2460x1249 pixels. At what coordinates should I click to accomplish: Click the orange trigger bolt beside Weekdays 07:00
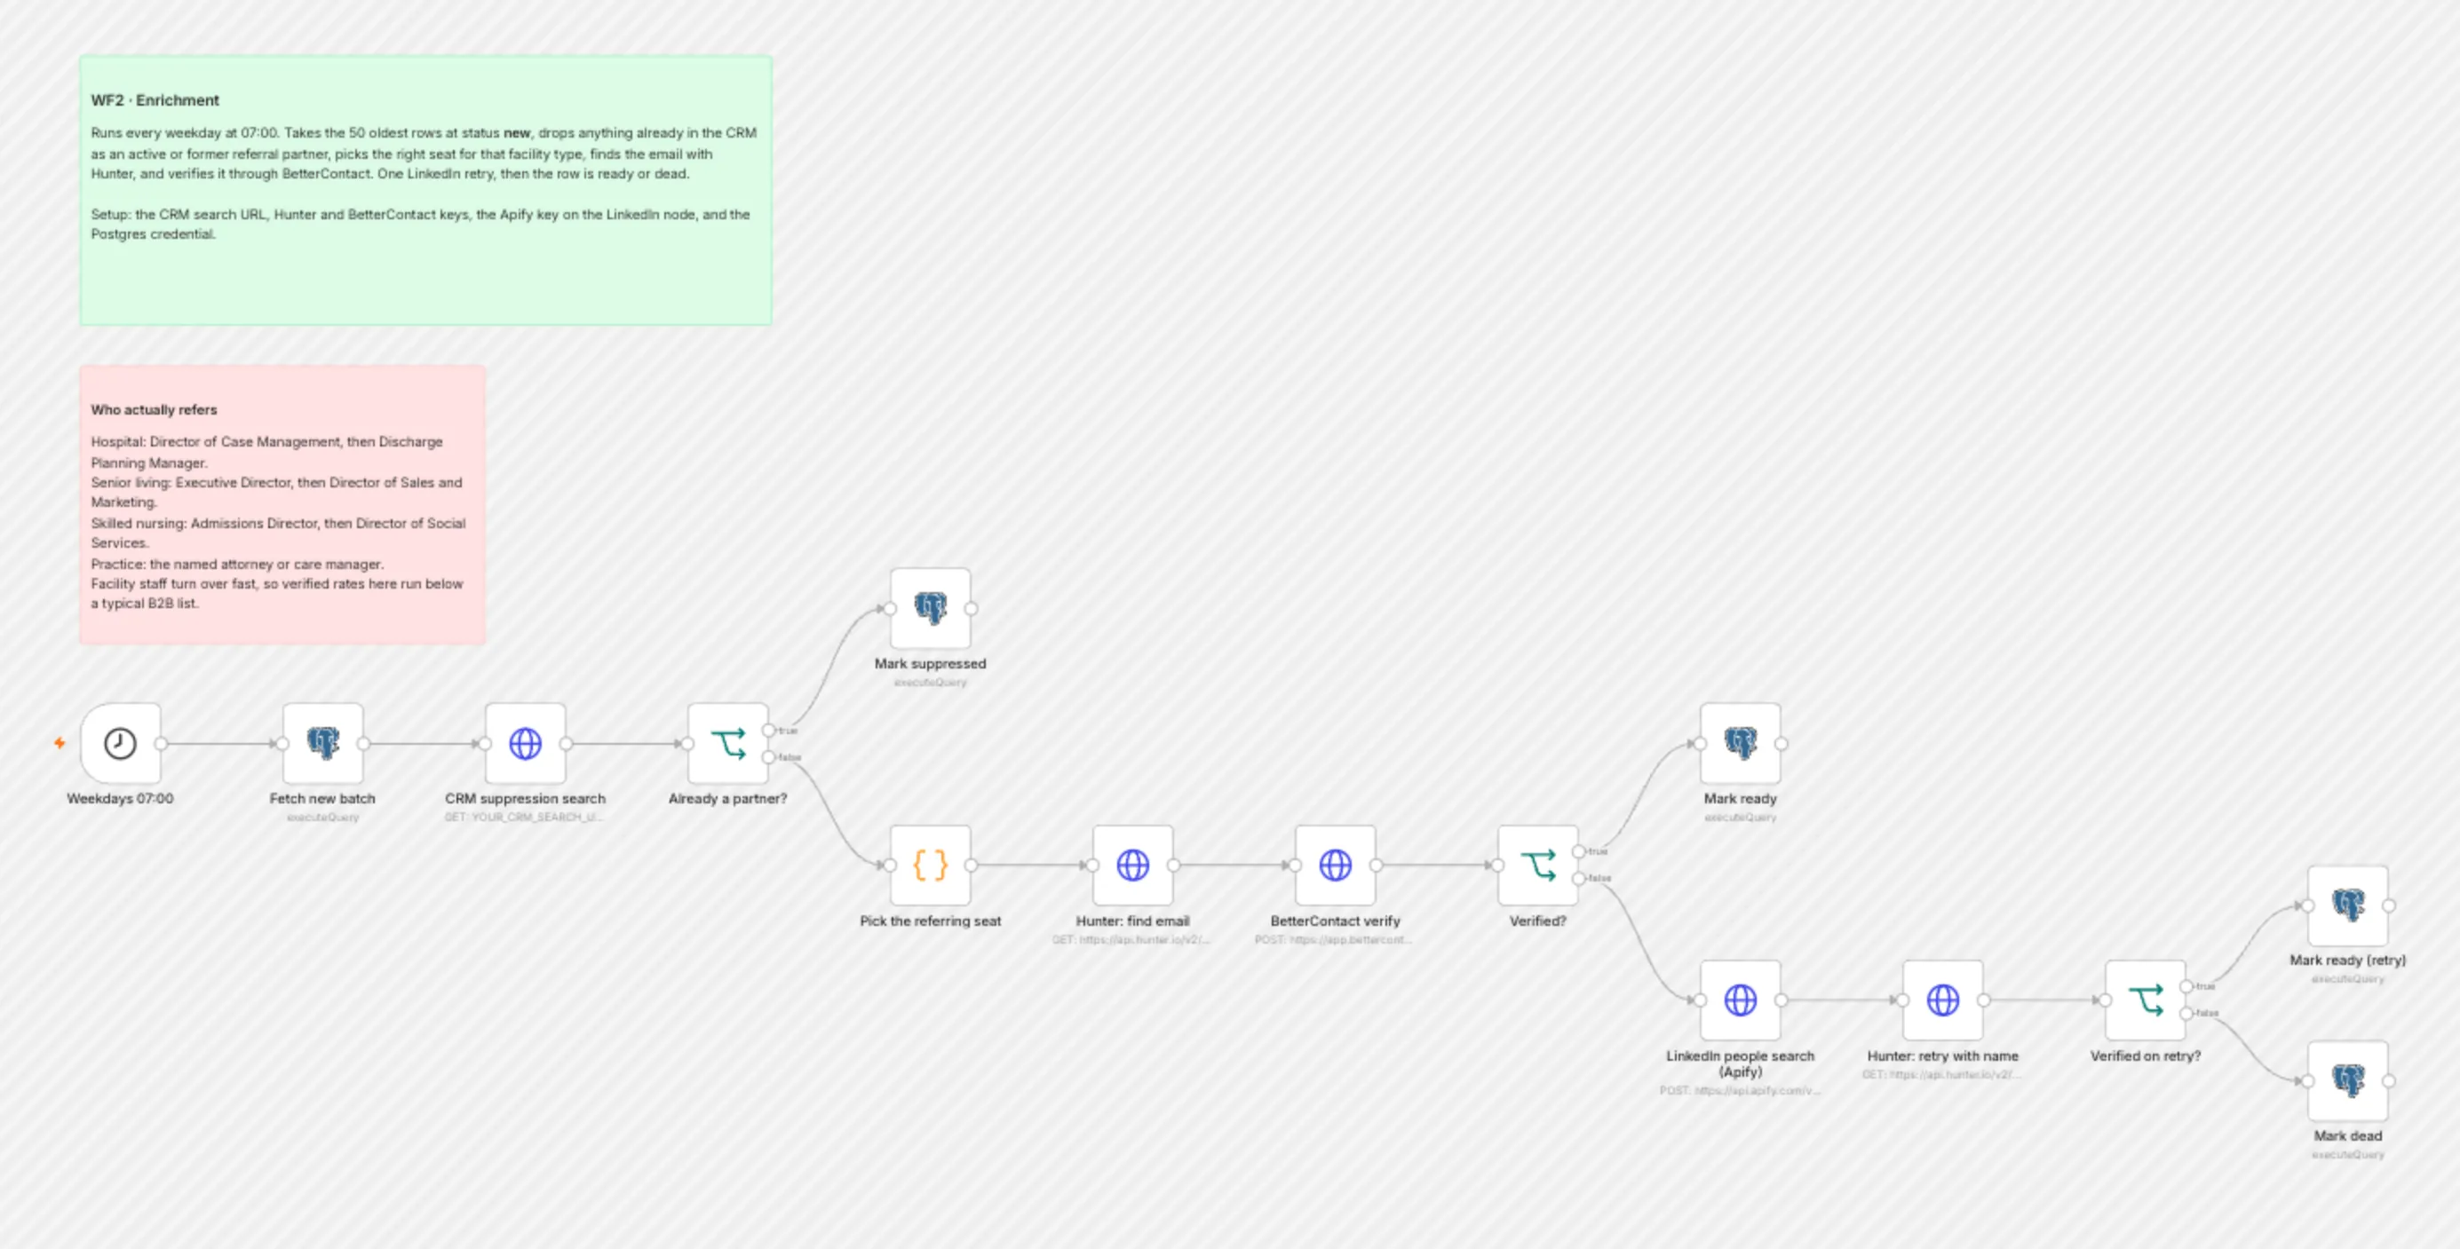click(60, 743)
